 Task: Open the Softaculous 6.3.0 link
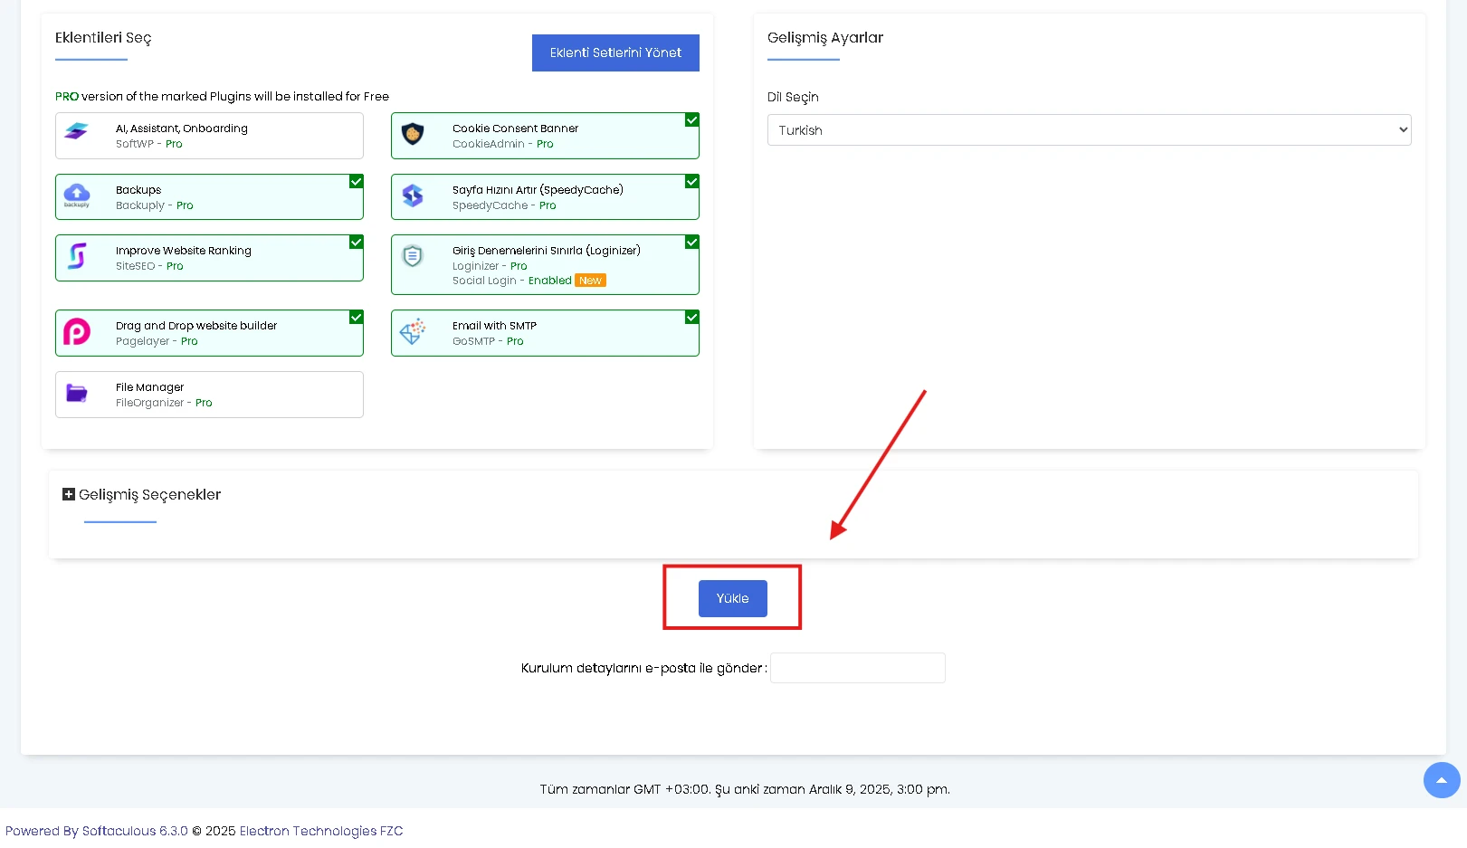click(x=135, y=831)
